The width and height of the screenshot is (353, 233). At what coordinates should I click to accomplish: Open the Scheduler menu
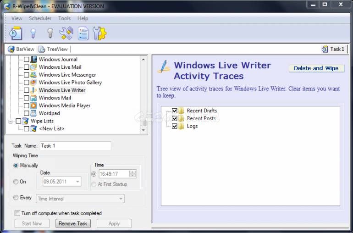40,18
